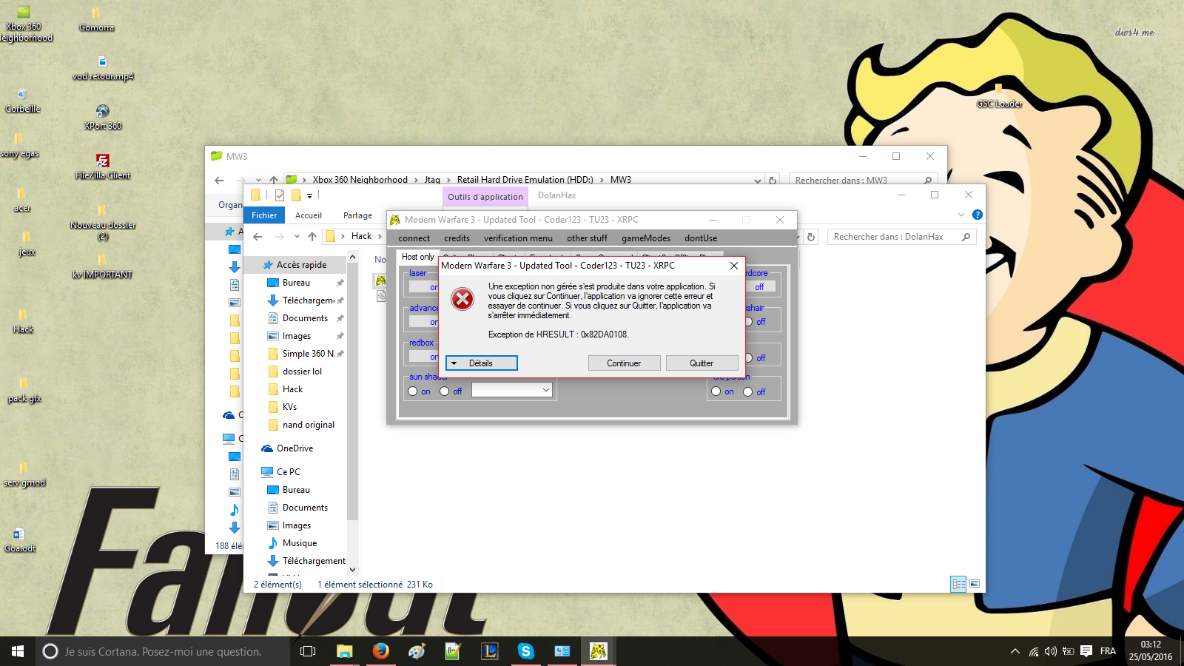The height and width of the screenshot is (666, 1184).
Task: Open the credits menu
Action: point(457,238)
